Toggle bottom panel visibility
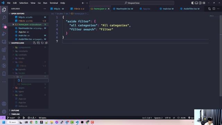This screenshot has width=222, height=125. (197, 3)
